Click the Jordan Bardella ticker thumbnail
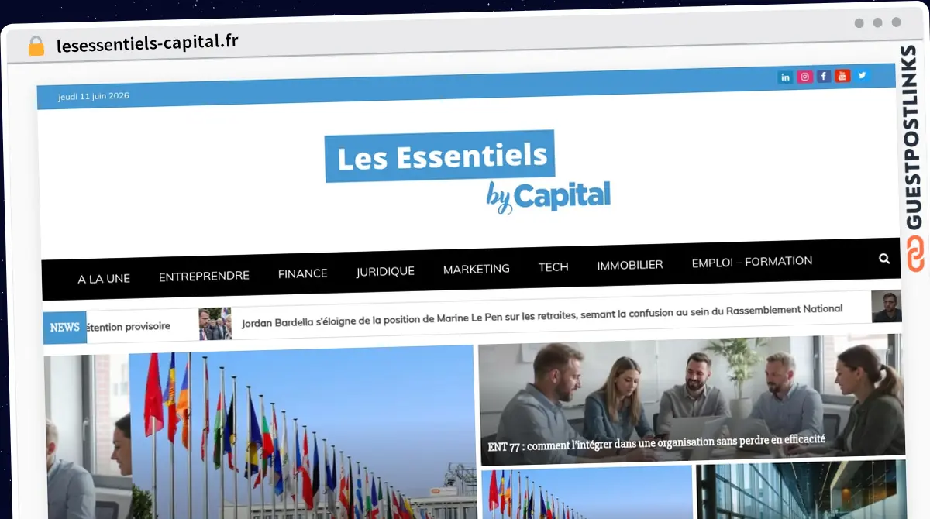This screenshot has height=519, width=930. tap(215, 324)
